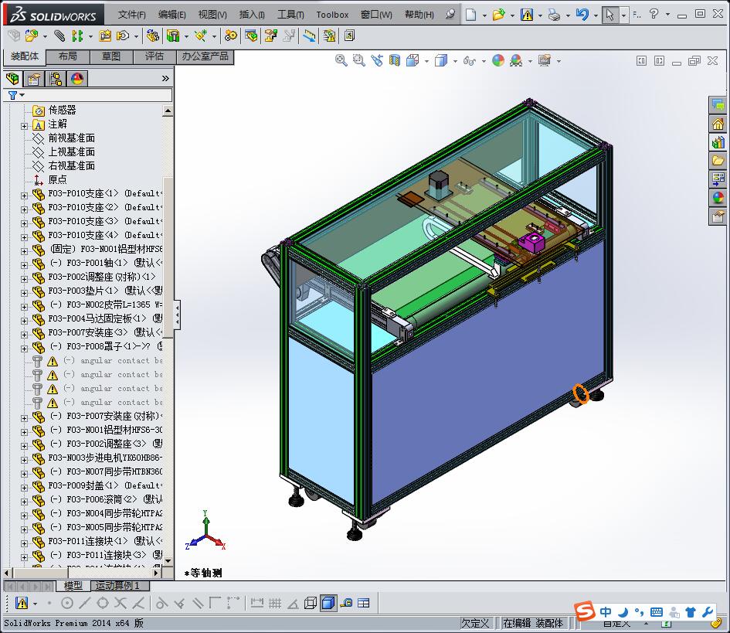Click the Insert Components icon
The height and width of the screenshot is (633, 730).
[31, 36]
